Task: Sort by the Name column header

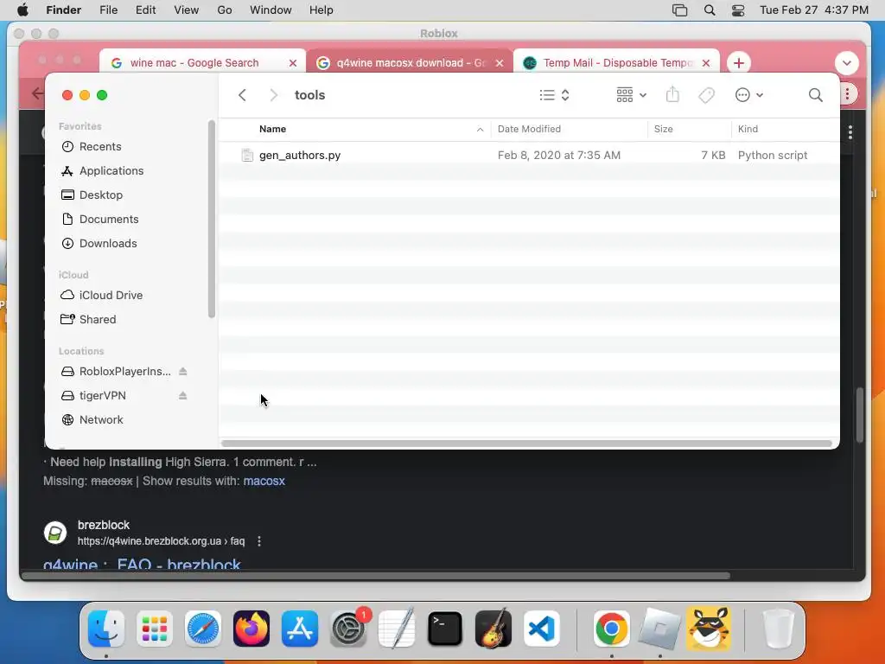Action: 272,129
